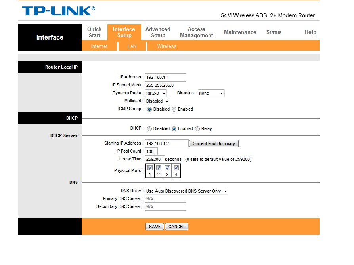Click the 54M Wireless ADSL2+ Modem Router title
Viewport: 354px width, 265px height.
pyautogui.click(x=268, y=15)
